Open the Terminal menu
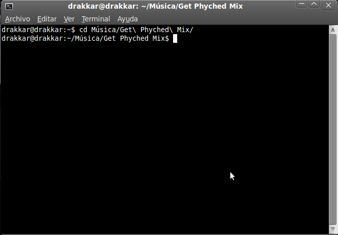 (96, 19)
